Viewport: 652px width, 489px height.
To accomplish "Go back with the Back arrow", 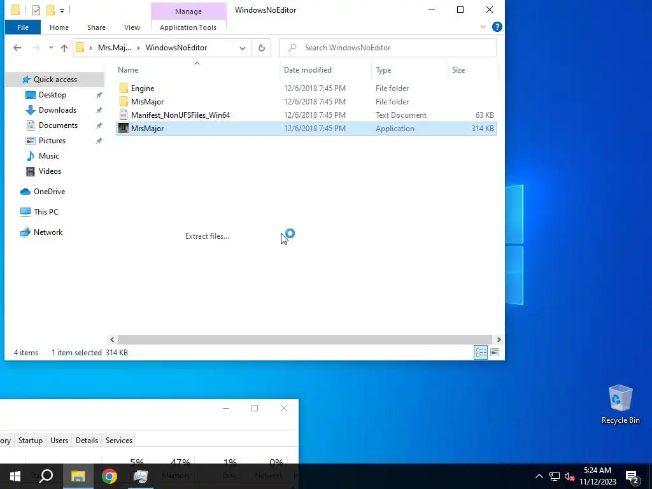I will (x=17, y=48).
